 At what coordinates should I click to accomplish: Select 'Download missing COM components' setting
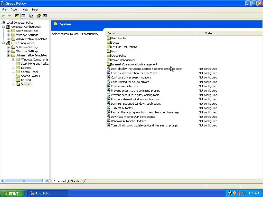tap(133, 117)
